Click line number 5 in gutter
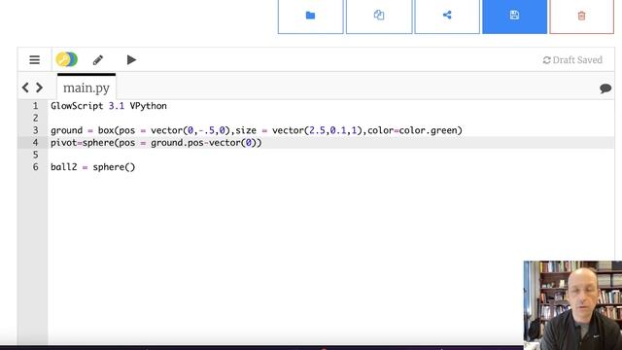622x350 pixels. [35, 155]
